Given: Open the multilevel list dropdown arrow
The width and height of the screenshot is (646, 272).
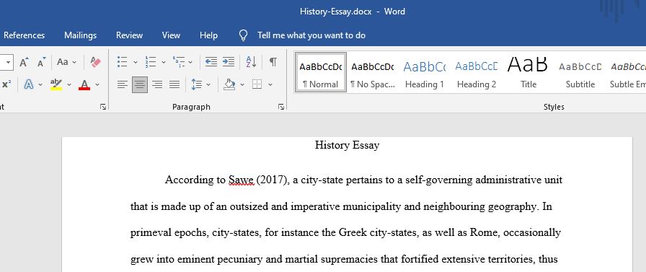Looking at the screenshot, I should tap(190, 62).
